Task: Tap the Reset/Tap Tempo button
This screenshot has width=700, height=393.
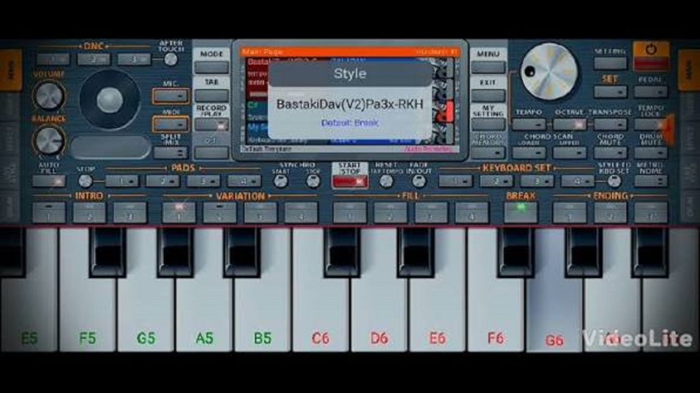Action: pyautogui.click(x=386, y=181)
